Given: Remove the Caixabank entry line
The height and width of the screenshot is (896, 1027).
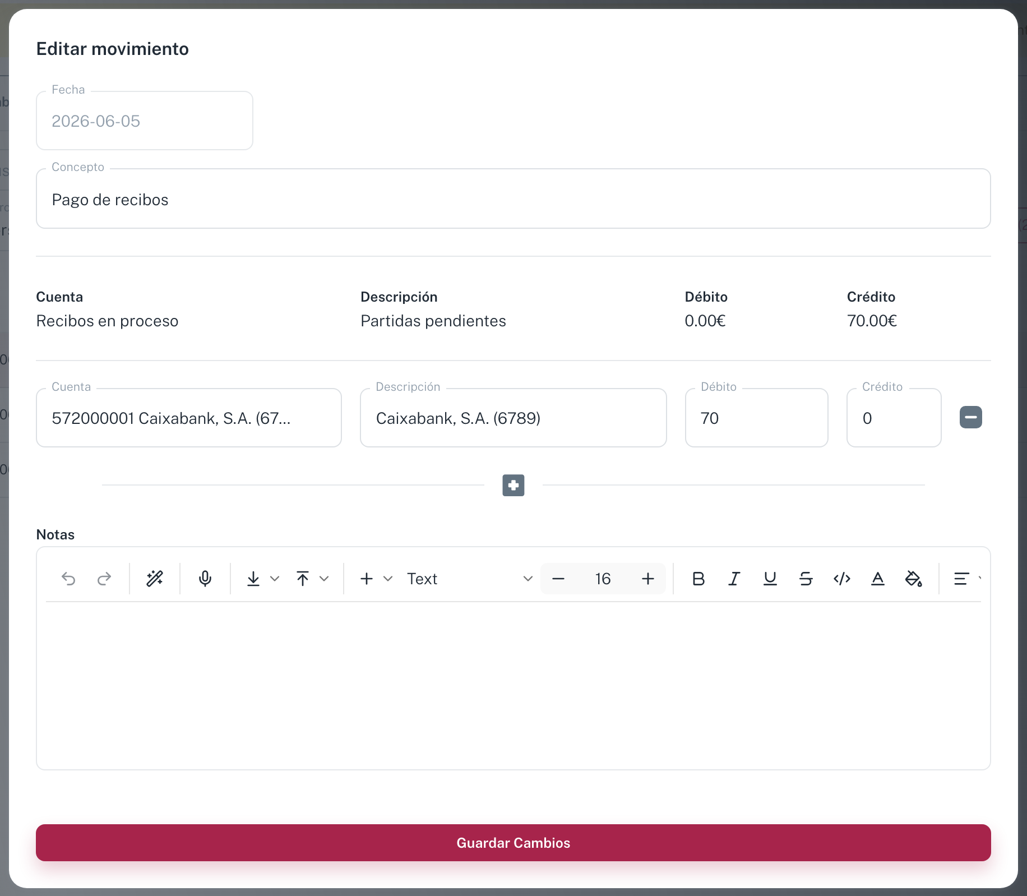Looking at the screenshot, I should coord(971,417).
